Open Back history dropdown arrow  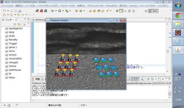click(26, 15)
